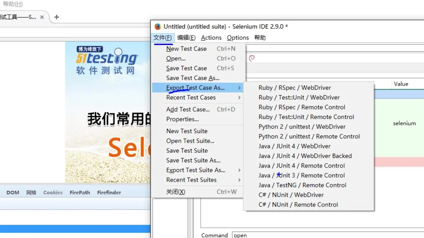The height and width of the screenshot is (238, 424).
Task: Export as Ruby / Test::Unit / Remote Control
Action: click(309, 117)
